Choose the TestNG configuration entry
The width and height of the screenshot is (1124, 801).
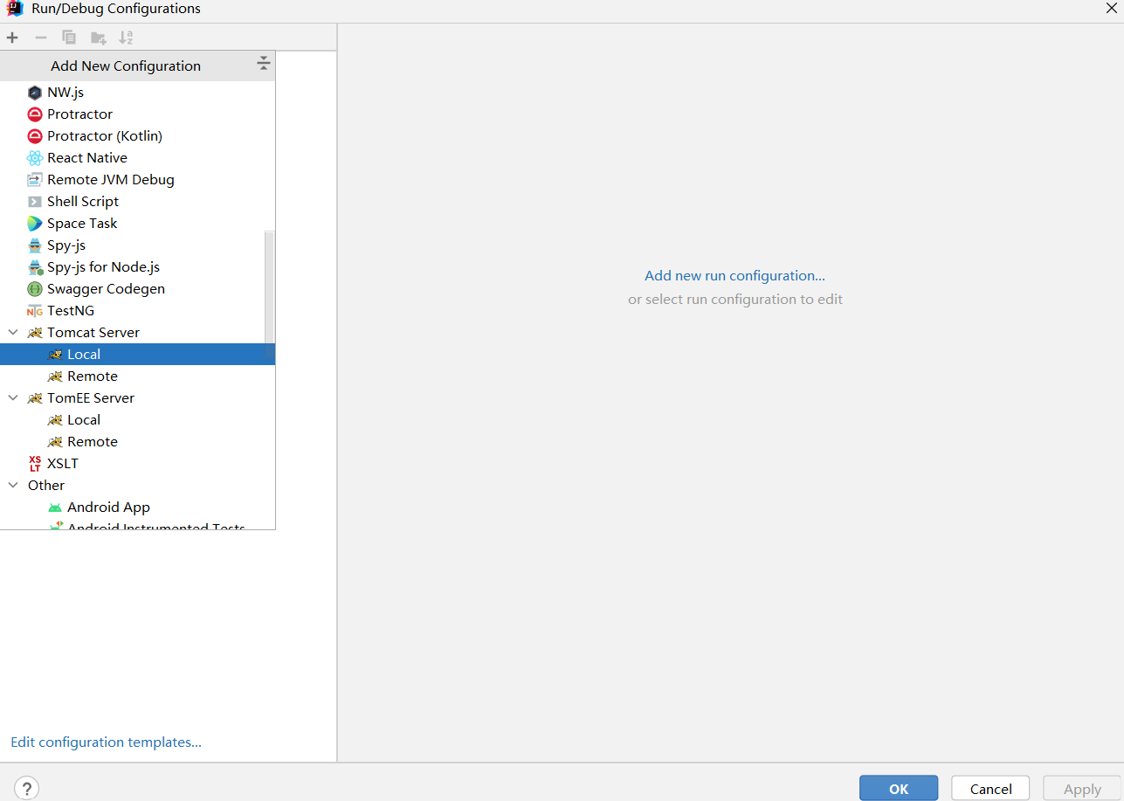click(x=137, y=311)
